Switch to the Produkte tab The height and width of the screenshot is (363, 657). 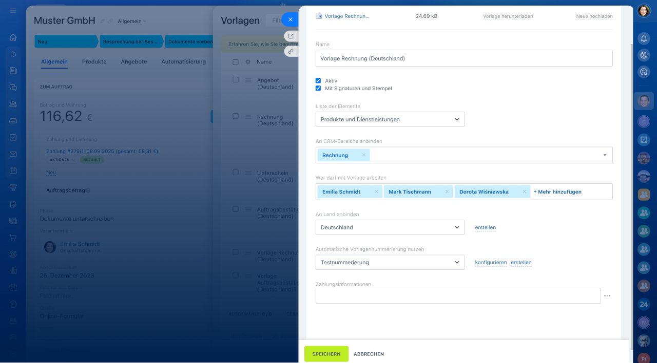pos(94,61)
